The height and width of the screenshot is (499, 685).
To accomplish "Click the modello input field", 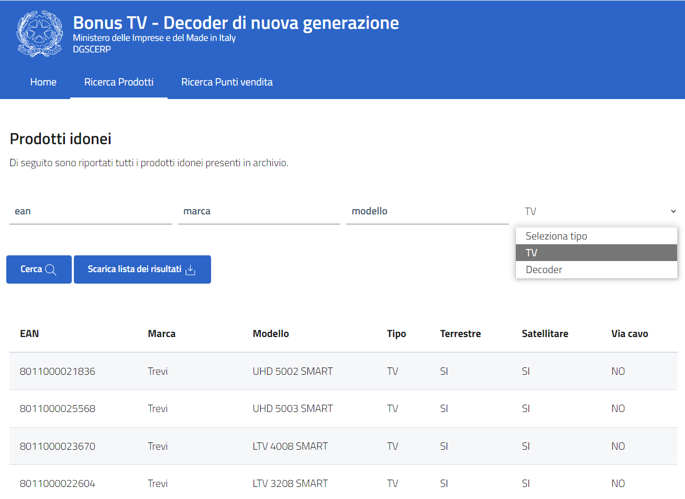I will click(427, 211).
